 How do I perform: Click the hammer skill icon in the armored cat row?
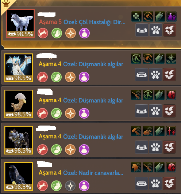[x=136, y=131]
